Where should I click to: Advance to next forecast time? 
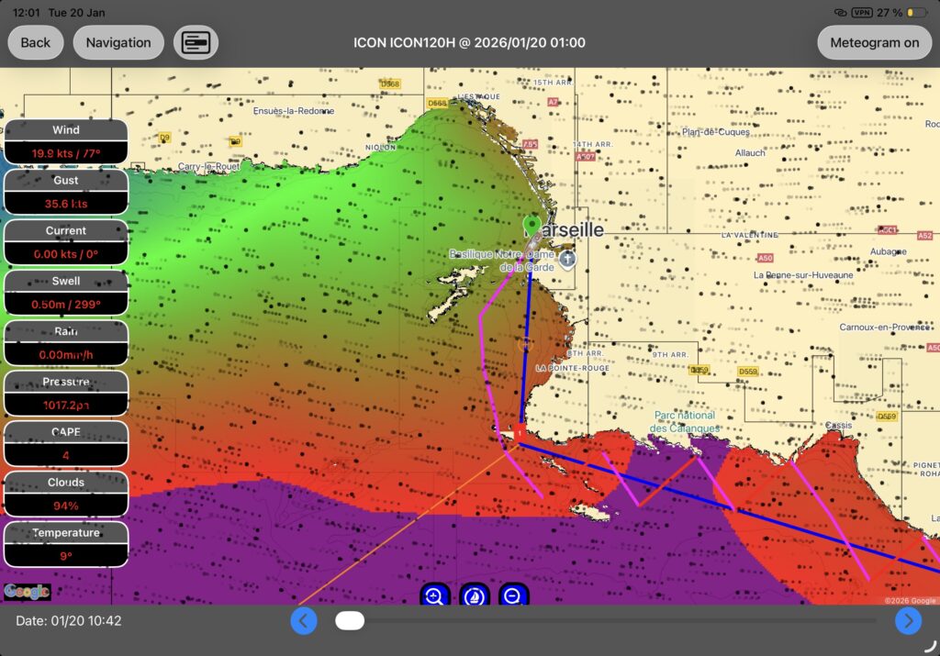pos(908,621)
